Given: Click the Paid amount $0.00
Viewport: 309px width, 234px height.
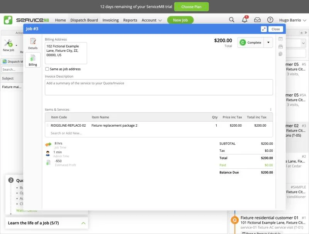Looking at the screenshot, I should pos(268,165).
